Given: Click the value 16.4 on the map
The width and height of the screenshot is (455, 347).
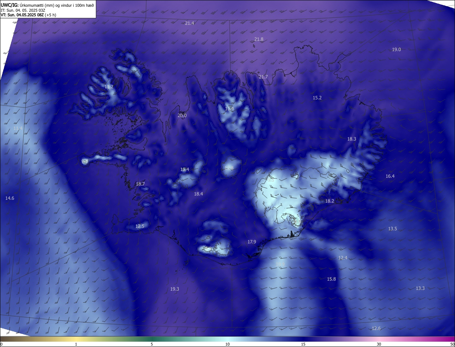Looking at the screenshot, I should 390,176.
